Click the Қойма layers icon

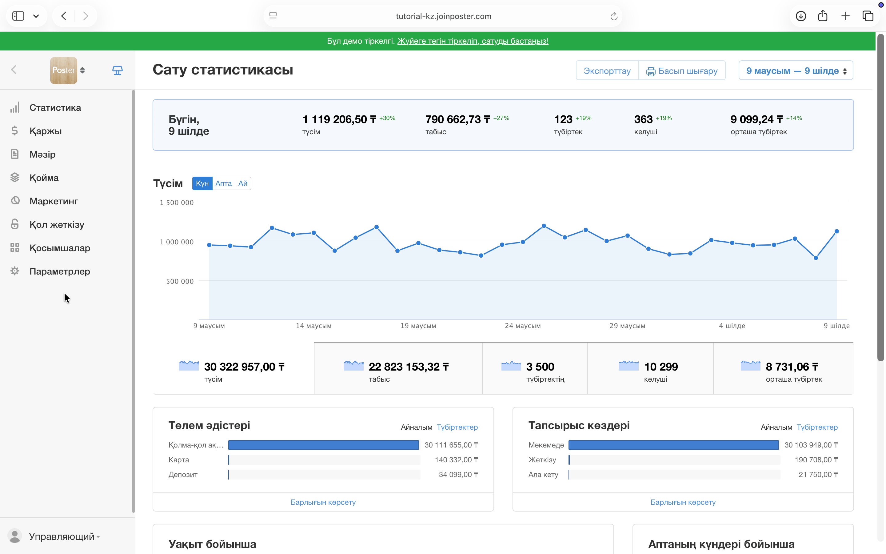click(x=15, y=178)
